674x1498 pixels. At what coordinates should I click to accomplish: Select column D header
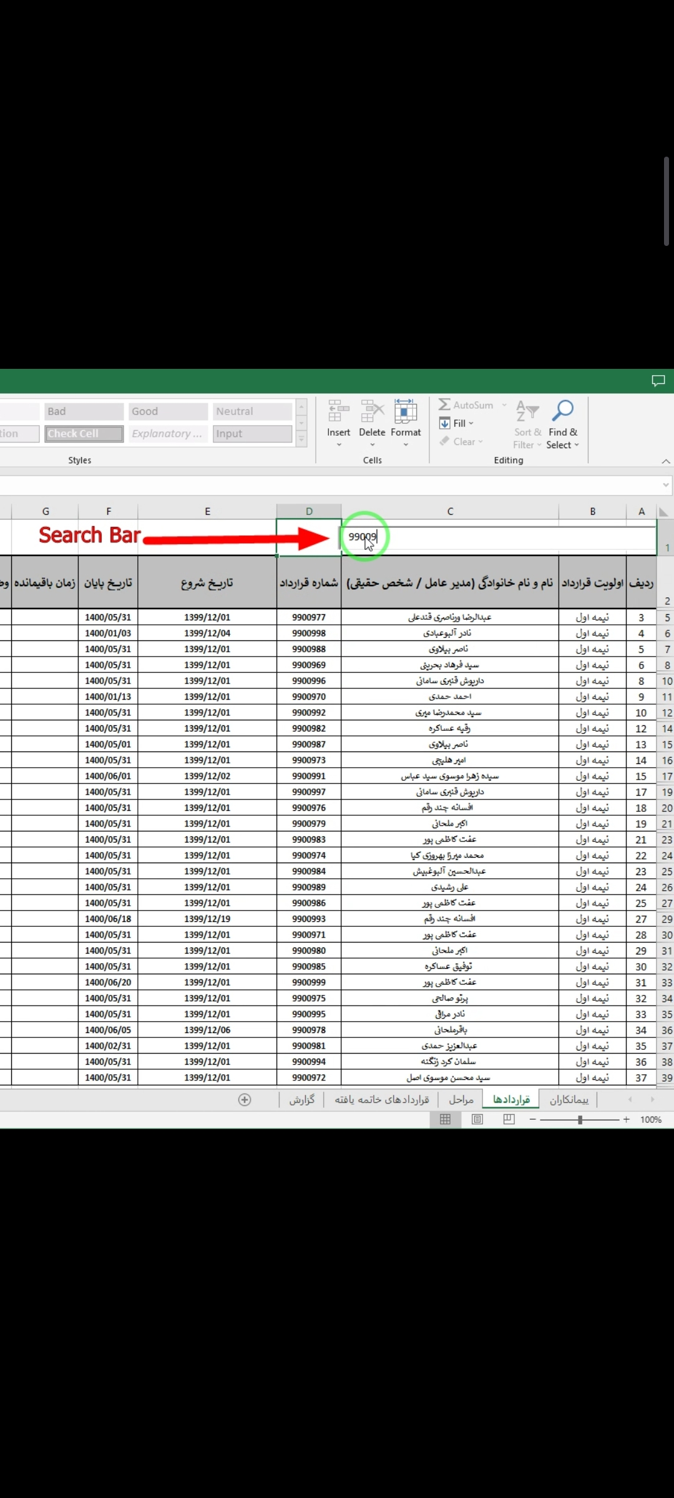(x=309, y=511)
